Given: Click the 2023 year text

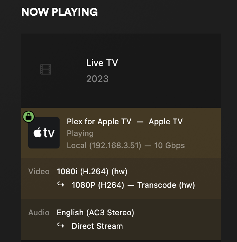Looking at the screenshot, I should [x=97, y=79].
